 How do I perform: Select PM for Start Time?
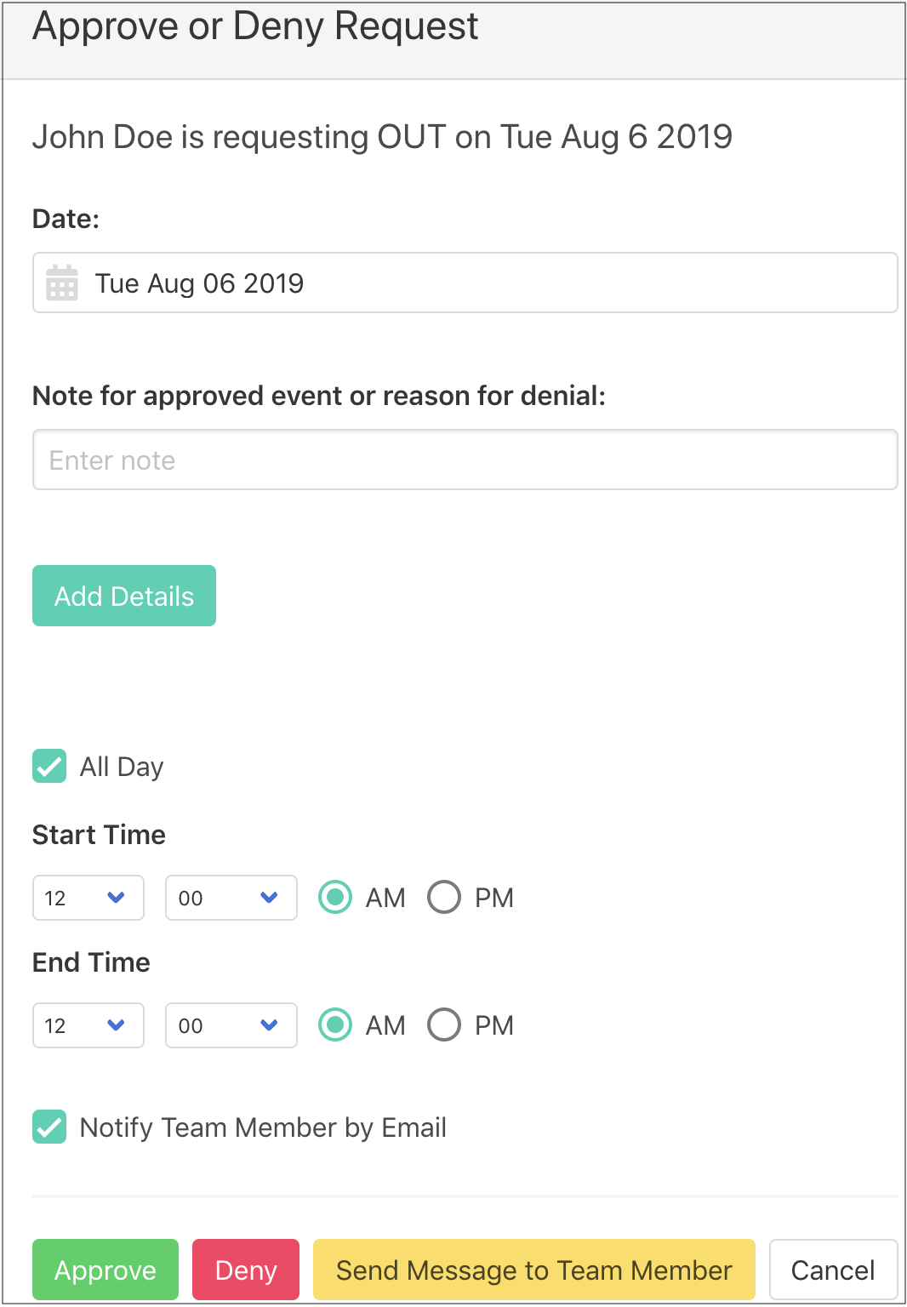point(444,897)
